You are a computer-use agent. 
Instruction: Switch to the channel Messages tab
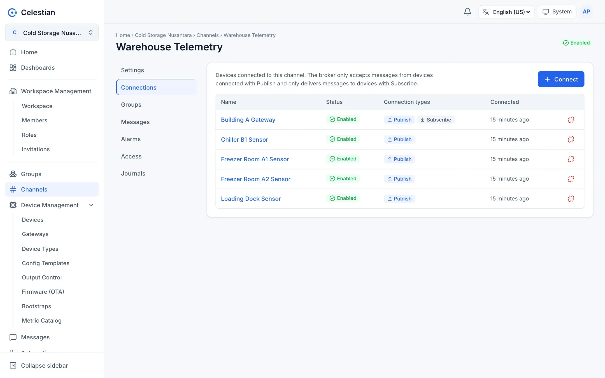pyautogui.click(x=156, y=122)
